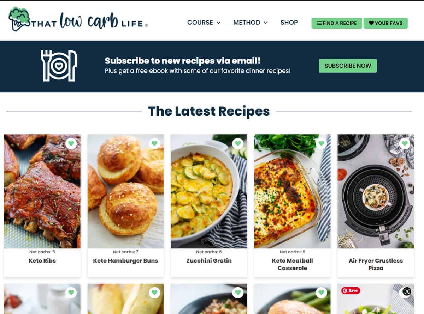The width and height of the screenshot is (424, 314).
Task: Click the Pinterest Save badge
Action: 351,290
